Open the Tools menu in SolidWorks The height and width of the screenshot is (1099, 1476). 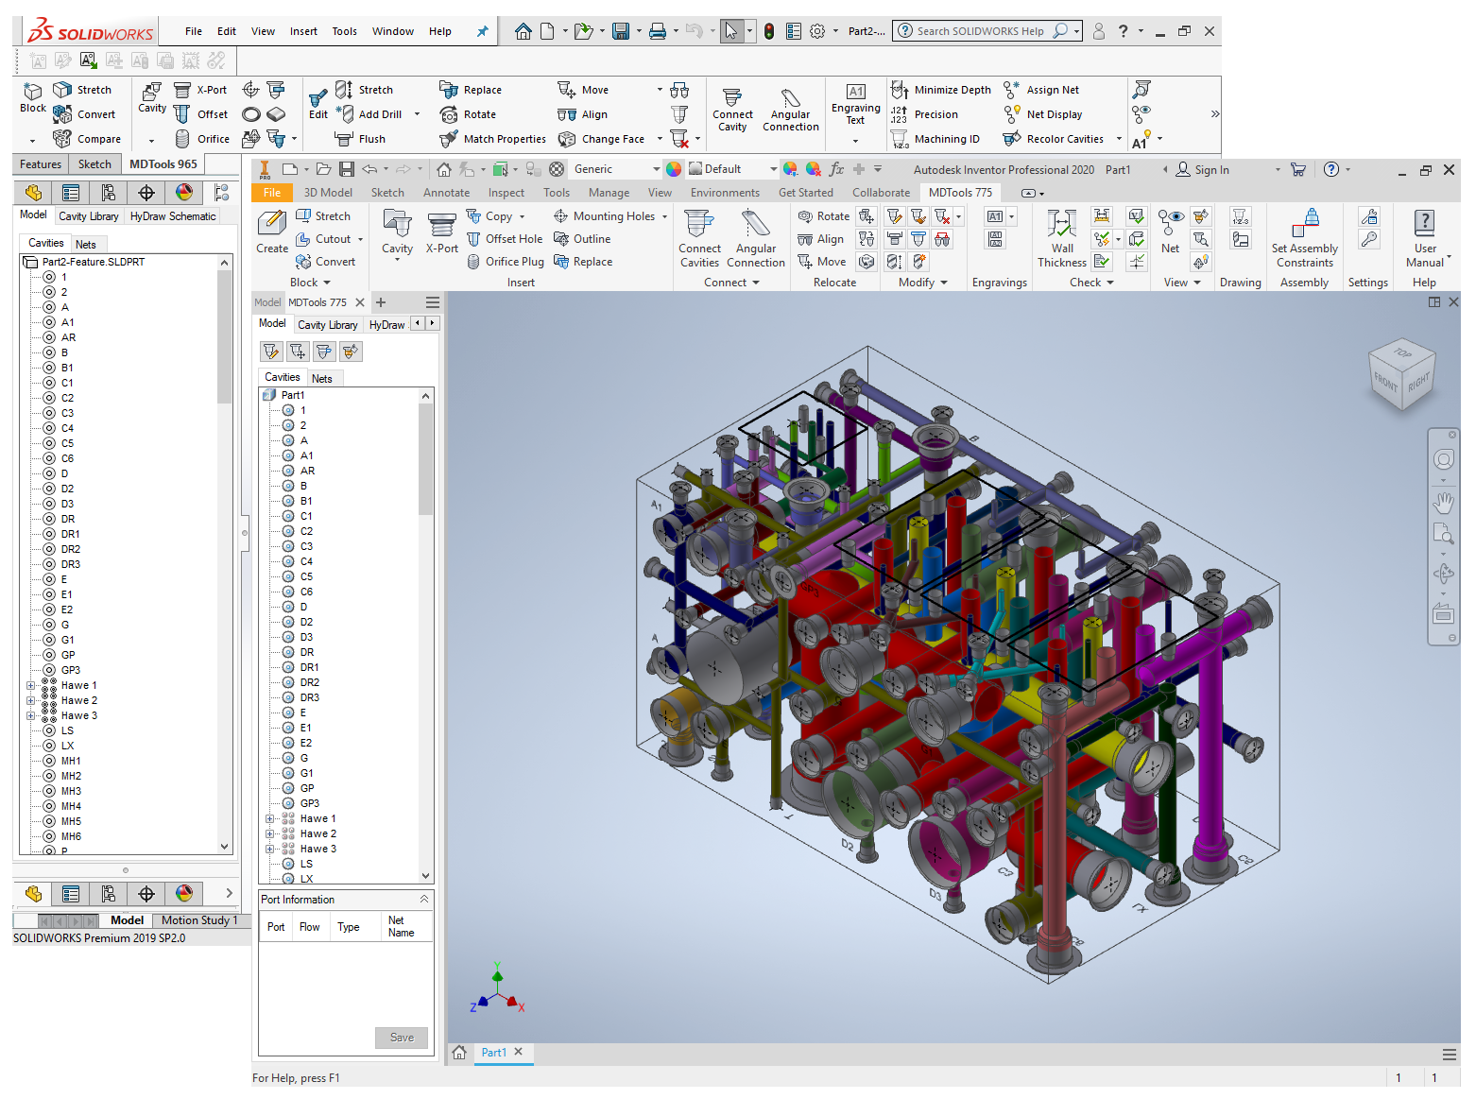coord(344,31)
